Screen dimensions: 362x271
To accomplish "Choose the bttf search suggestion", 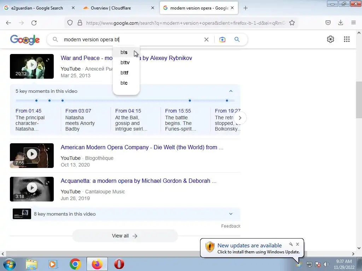I will click(126, 73).
